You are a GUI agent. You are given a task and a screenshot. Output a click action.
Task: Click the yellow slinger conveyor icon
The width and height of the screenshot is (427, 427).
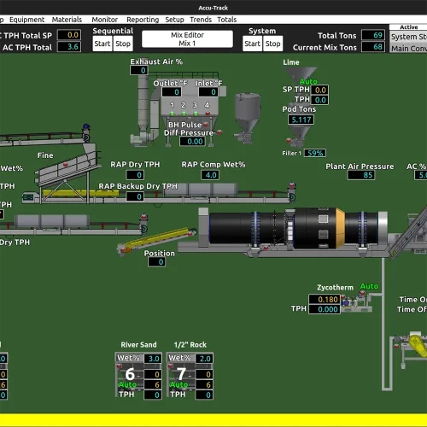(x=158, y=240)
